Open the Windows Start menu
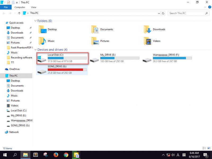 point(5,155)
